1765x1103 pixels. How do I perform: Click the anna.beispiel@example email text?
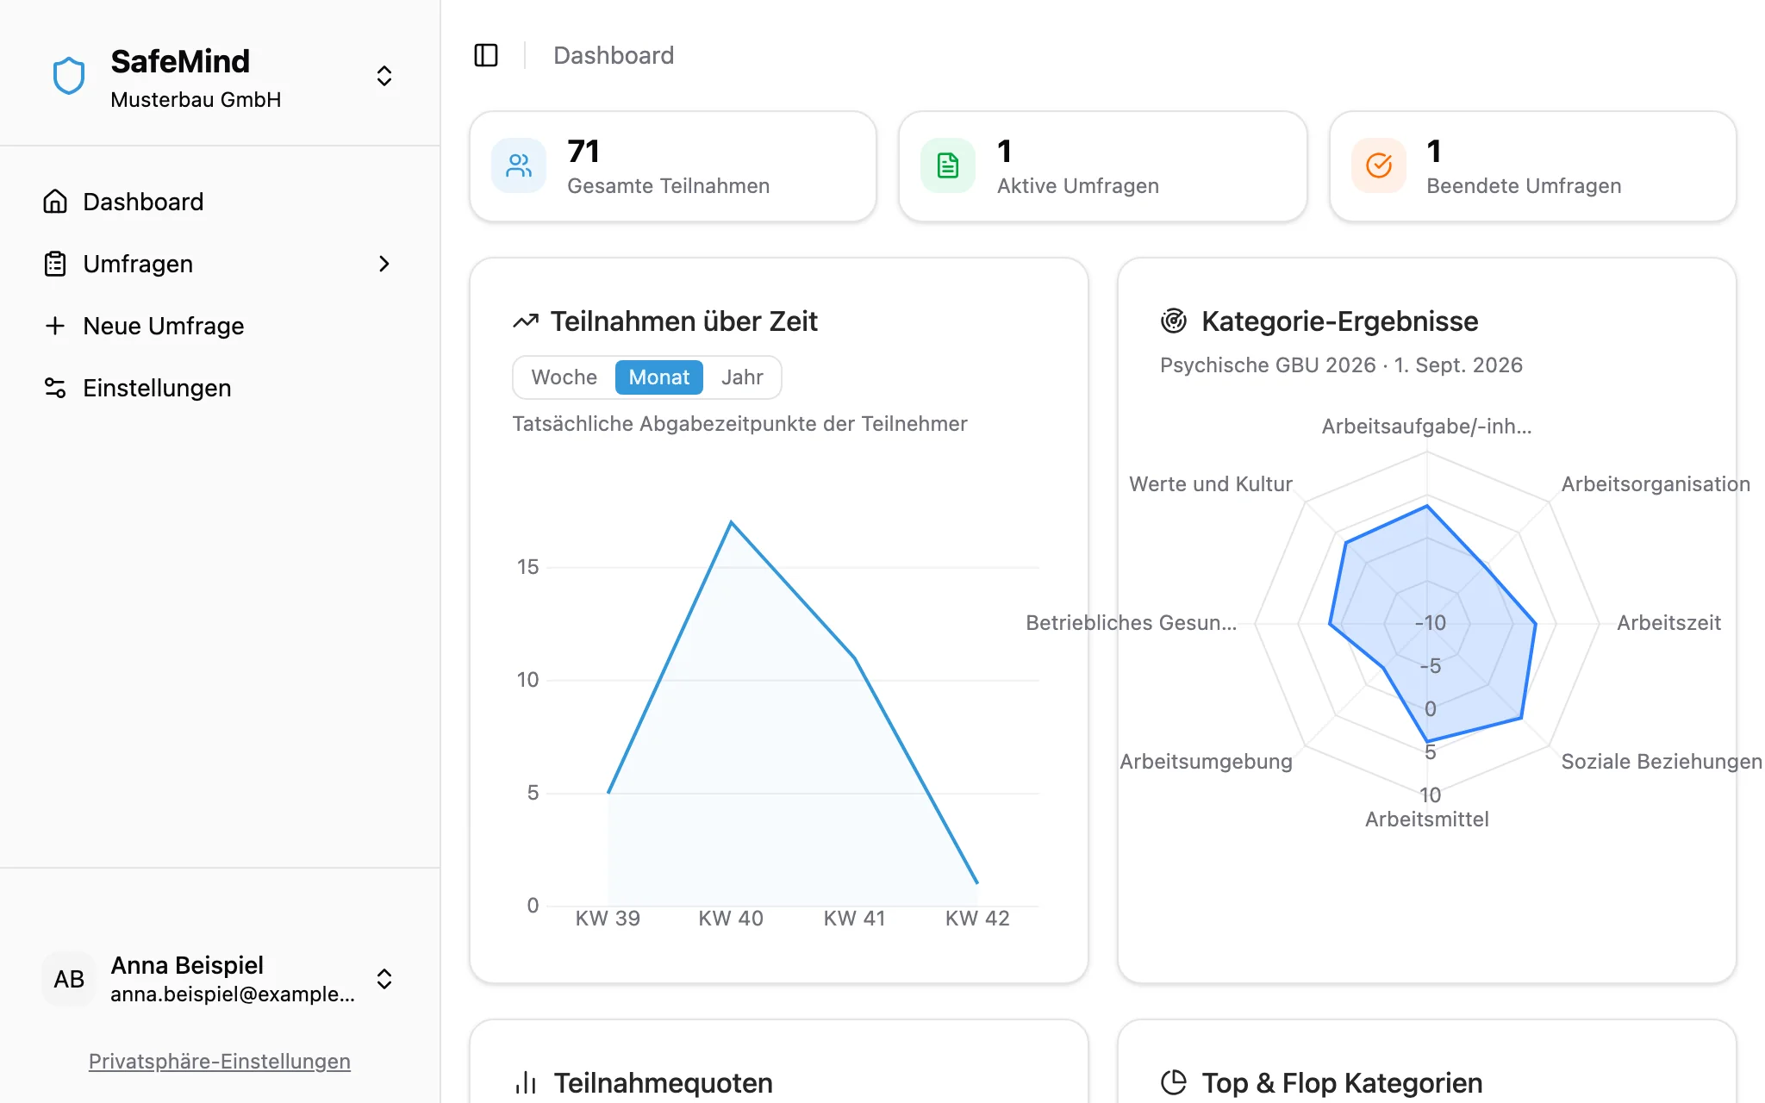pyautogui.click(x=233, y=994)
